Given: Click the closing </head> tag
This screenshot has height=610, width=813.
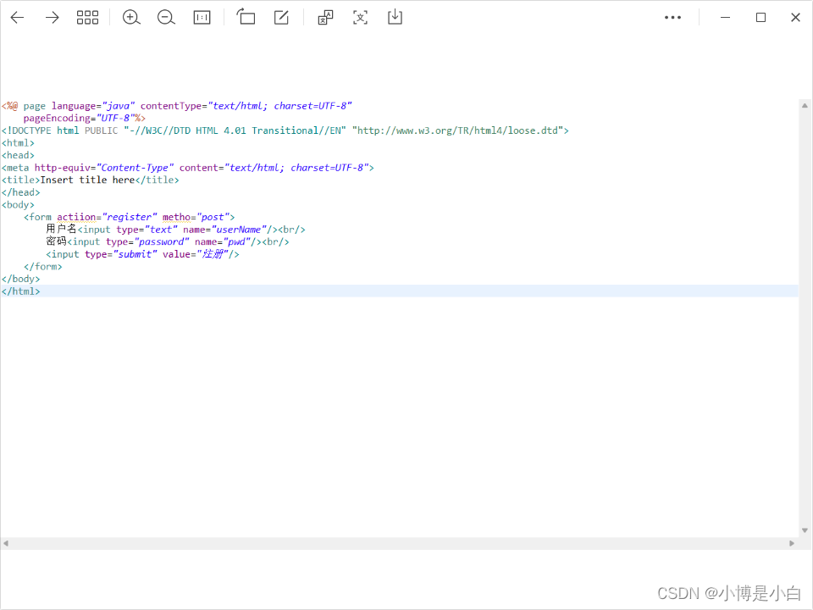Looking at the screenshot, I should 20,192.
